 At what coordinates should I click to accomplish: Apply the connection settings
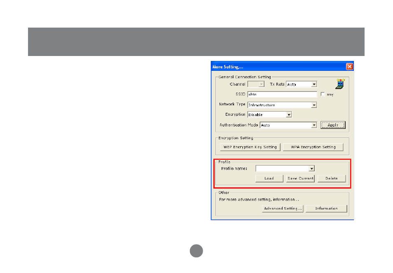coord(333,125)
